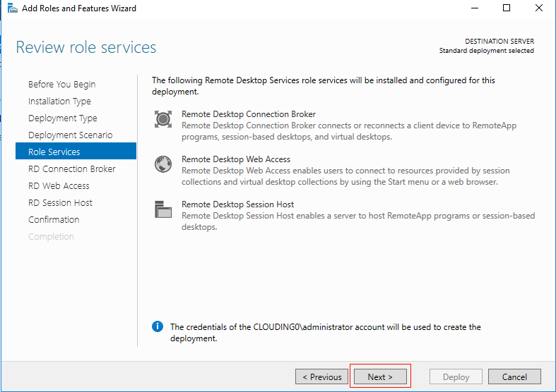Go to Before You Begin step
The height and width of the screenshot is (392, 556).
point(61,84)
